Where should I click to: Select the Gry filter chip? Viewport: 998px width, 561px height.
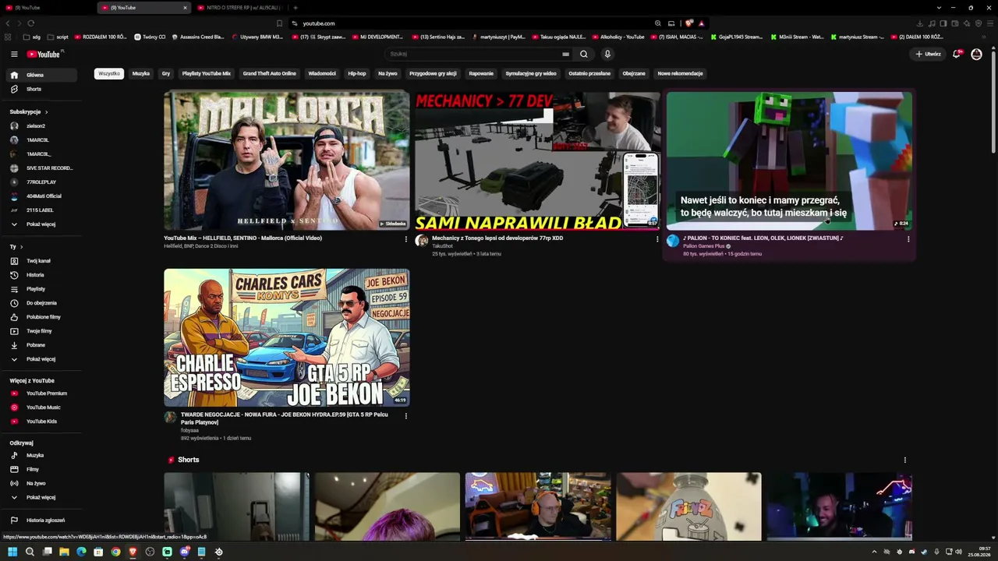pos(166,73)
